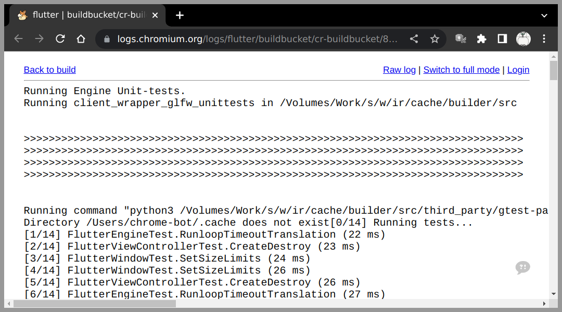Follow the Back to build link
Screen dimensions: 562x312
pyautogui.click(x=49, y=70)
